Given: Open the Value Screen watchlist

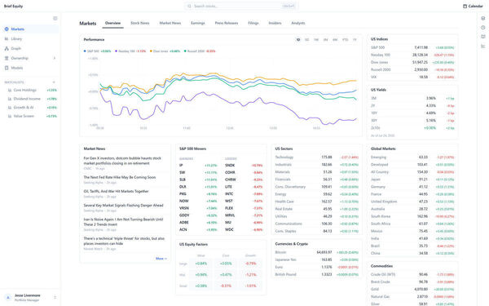Looking at the screenshot, I should coord(31,116).
